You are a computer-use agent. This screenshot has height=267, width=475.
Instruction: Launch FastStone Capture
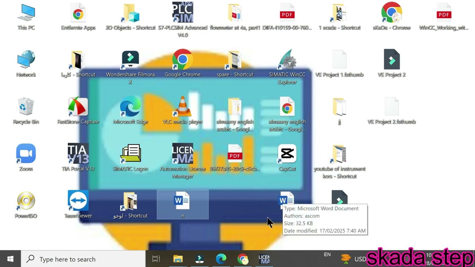[x=78, y=111]
